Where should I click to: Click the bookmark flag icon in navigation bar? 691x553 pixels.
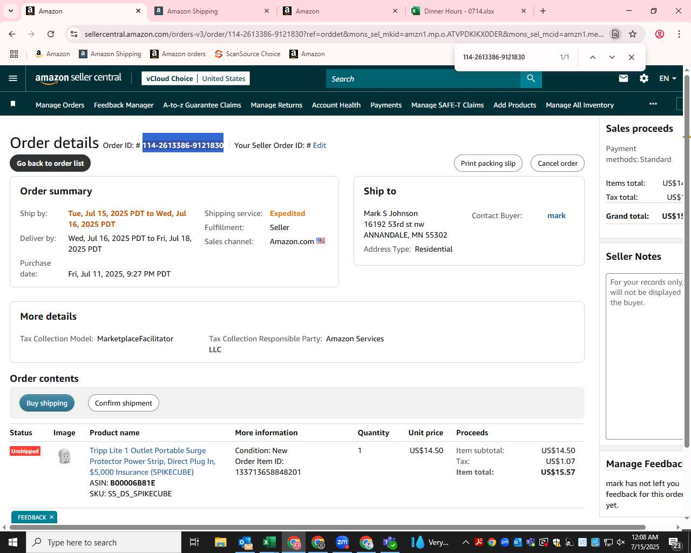(x=13, y=104)
